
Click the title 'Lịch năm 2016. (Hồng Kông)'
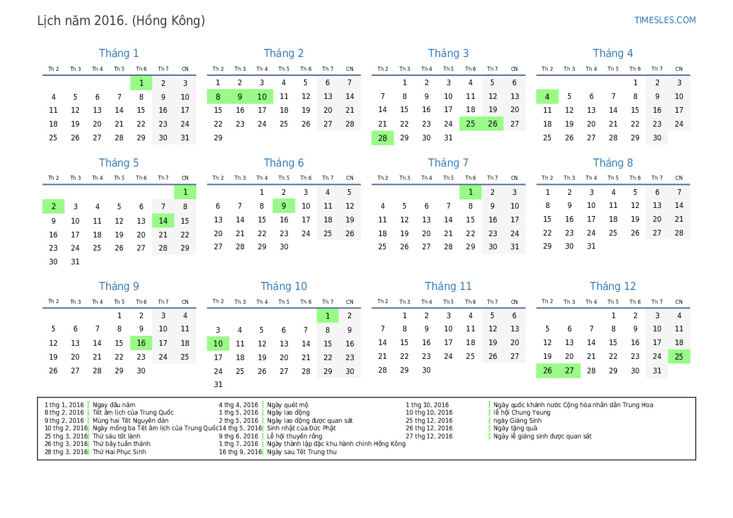tap(121, 21)
